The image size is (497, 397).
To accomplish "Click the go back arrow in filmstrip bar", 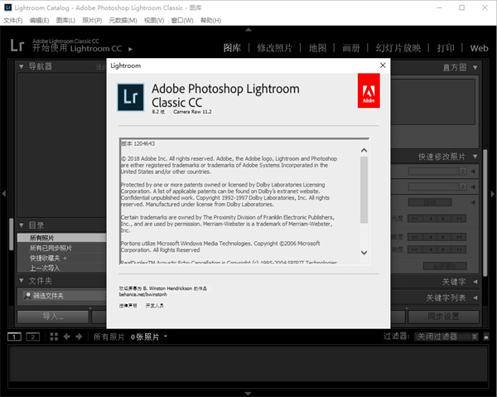I will tap(66, 336).
